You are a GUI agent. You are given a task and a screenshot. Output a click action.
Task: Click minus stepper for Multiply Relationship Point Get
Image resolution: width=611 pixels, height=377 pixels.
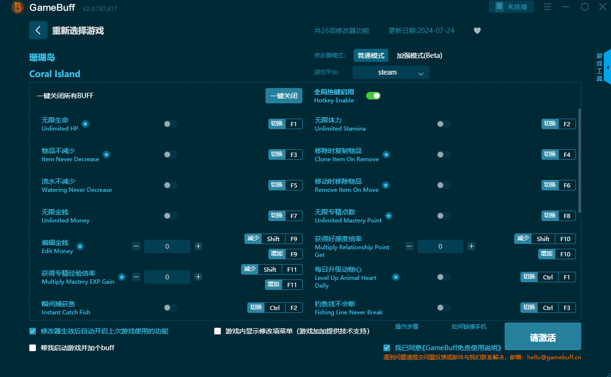click(x=410, y=246)
